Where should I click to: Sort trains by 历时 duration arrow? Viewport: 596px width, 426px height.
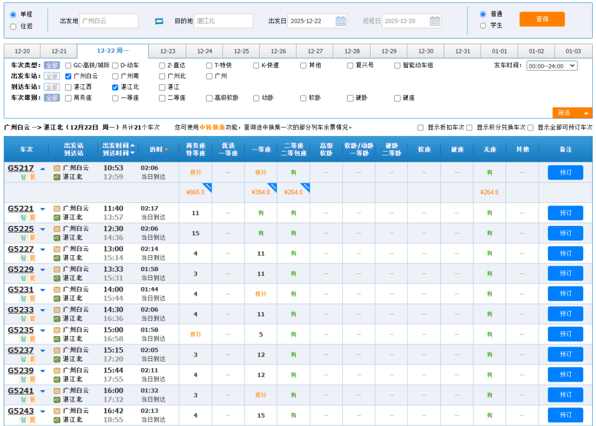pos(166,149)
